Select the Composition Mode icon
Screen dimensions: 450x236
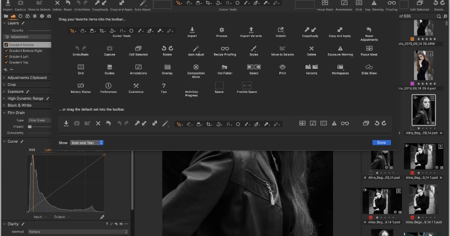click(x=196, y=67)
